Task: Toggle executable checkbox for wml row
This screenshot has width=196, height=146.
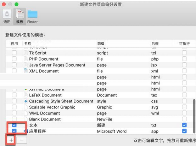Action: point(184,113)
